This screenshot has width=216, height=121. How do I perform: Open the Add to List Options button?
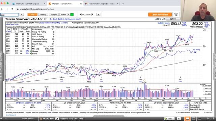[173, 19]
